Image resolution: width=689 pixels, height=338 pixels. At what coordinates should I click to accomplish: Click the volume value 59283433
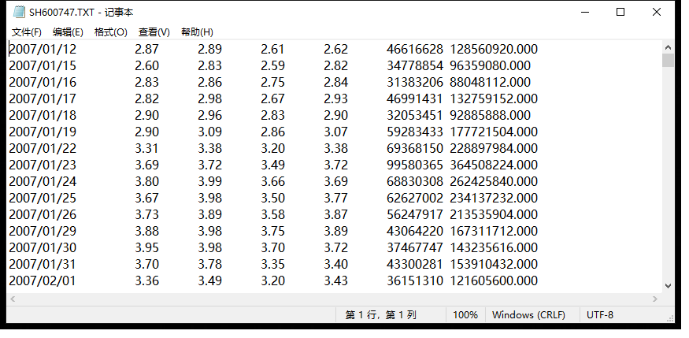[x=415, y=132]
